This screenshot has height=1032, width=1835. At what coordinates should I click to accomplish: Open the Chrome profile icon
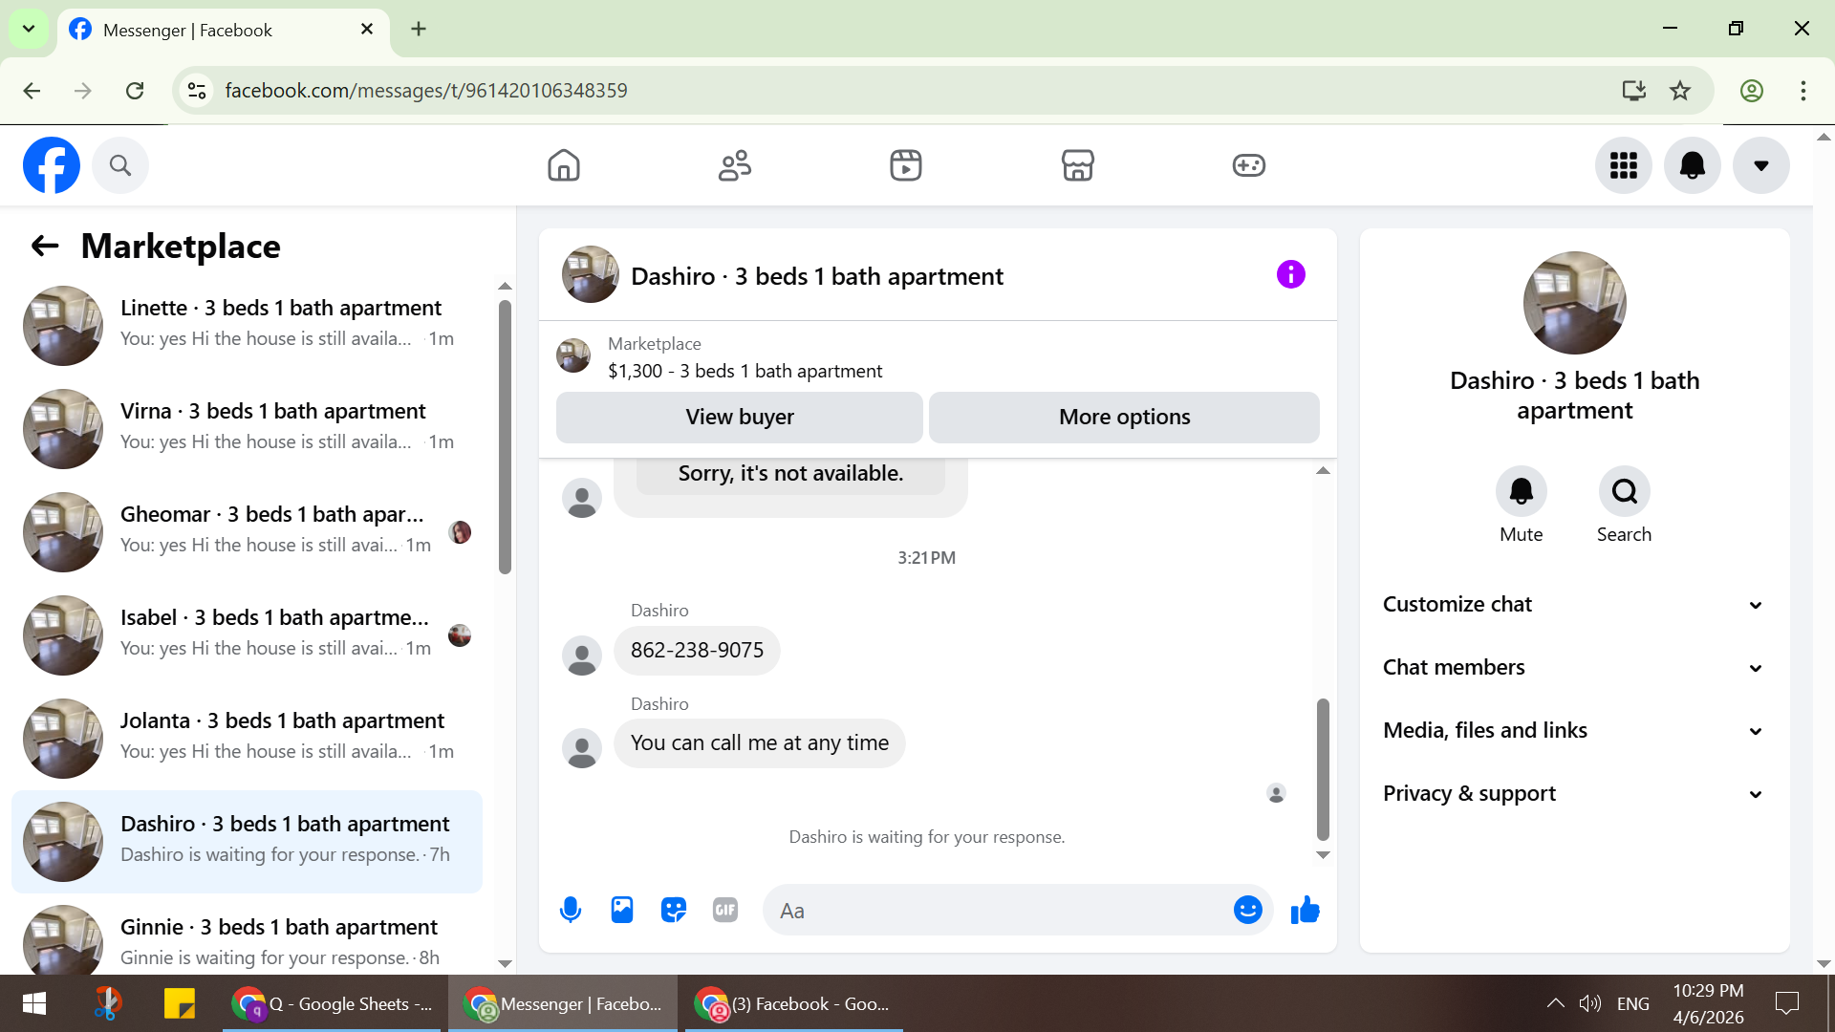click(1751, 91)
